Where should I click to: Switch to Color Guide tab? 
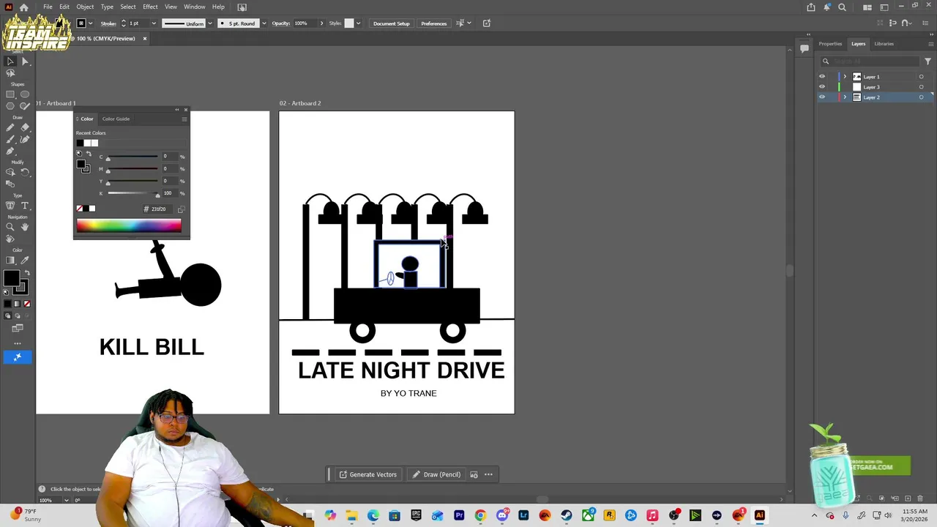click(x=116, y=119)
